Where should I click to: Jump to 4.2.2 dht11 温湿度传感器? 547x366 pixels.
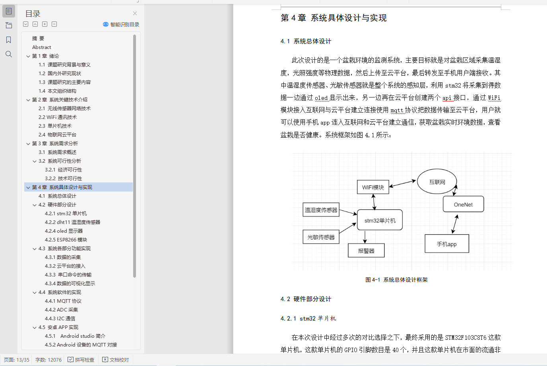tap(72, 222)
